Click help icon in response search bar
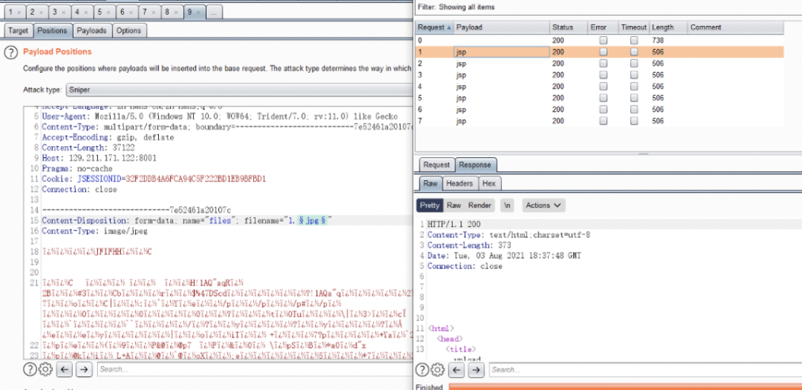 coord(422,370)
